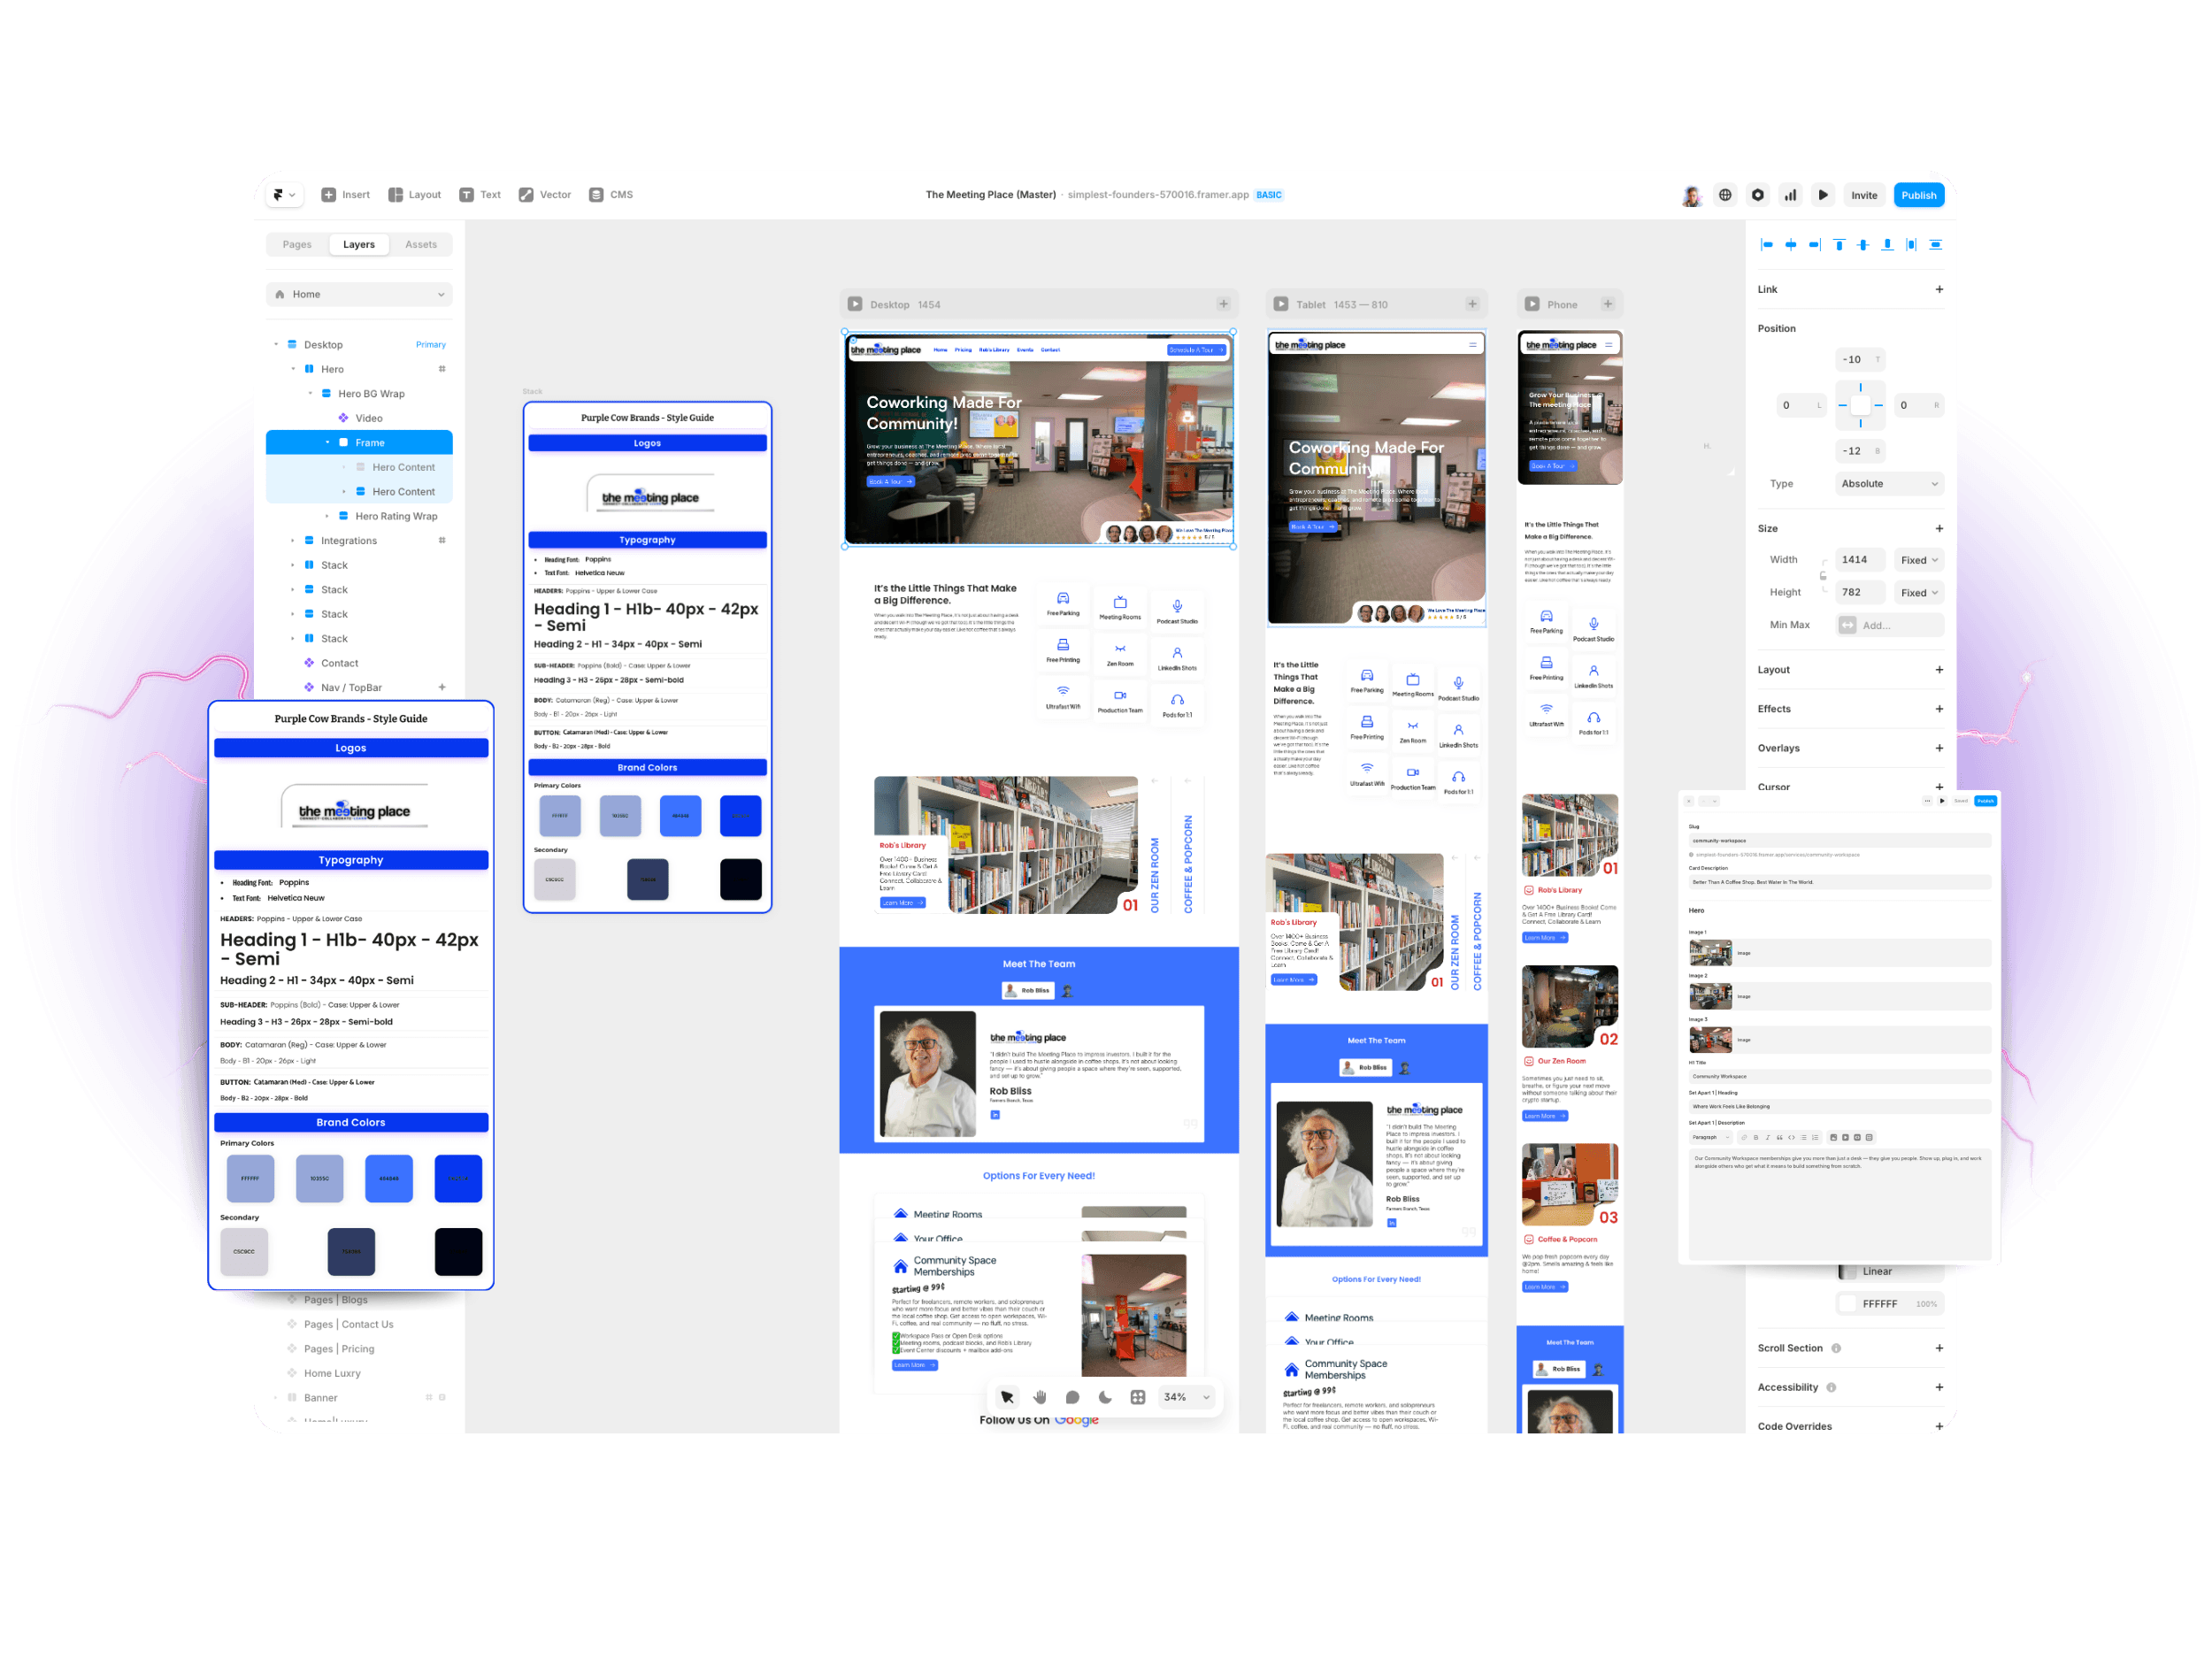This screenshot has width=2212, height=1659.
Task: Click the Min Max Add... field
Action: (x=1890, y=625)
